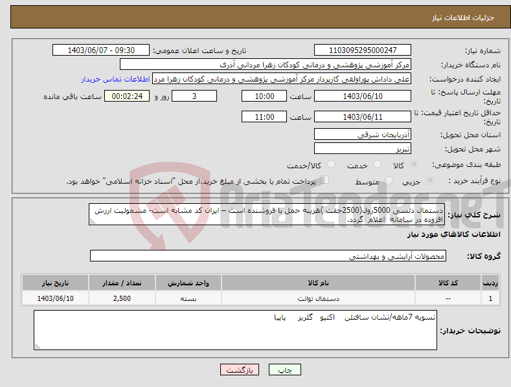
Task: Click the goods group محصولات آرایشی و بهداشتی field
Action: (268, 256)
